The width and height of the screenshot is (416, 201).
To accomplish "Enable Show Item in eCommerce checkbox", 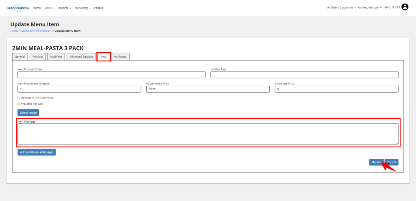I will 19,98.
